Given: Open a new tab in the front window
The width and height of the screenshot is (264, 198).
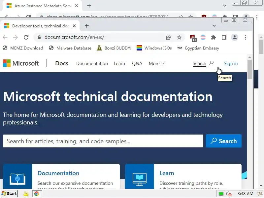Looking at the screenshot, I should 87,26.
